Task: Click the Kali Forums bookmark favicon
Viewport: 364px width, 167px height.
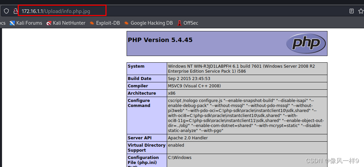Action: [x=12, y=23]
